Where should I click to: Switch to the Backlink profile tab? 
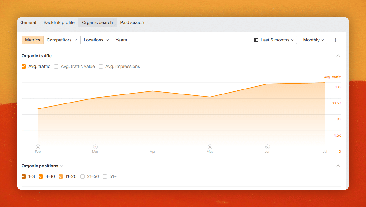tap(59, 23)
